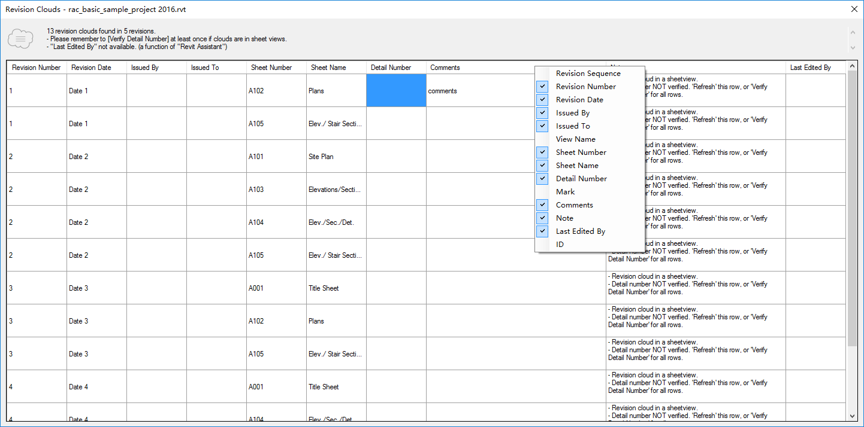864x427 pixels.
Task: Uncheck the Note column
Action: 542,218
